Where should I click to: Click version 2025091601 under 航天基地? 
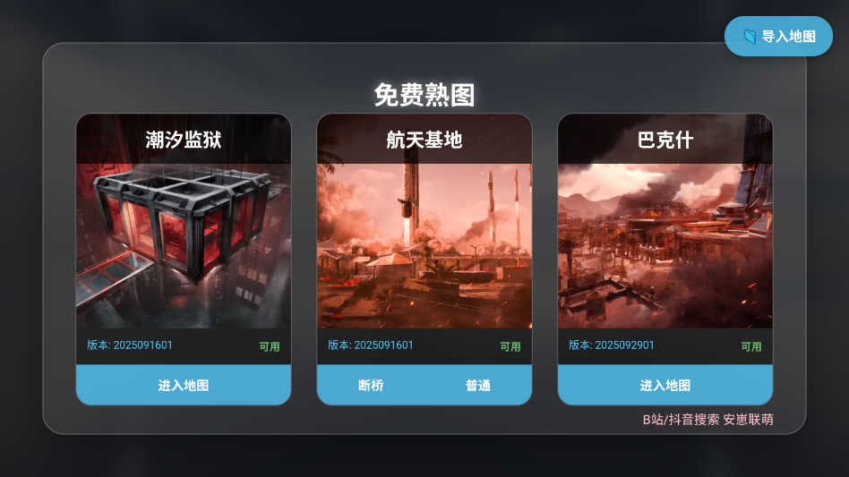click(x=371, y=345)
